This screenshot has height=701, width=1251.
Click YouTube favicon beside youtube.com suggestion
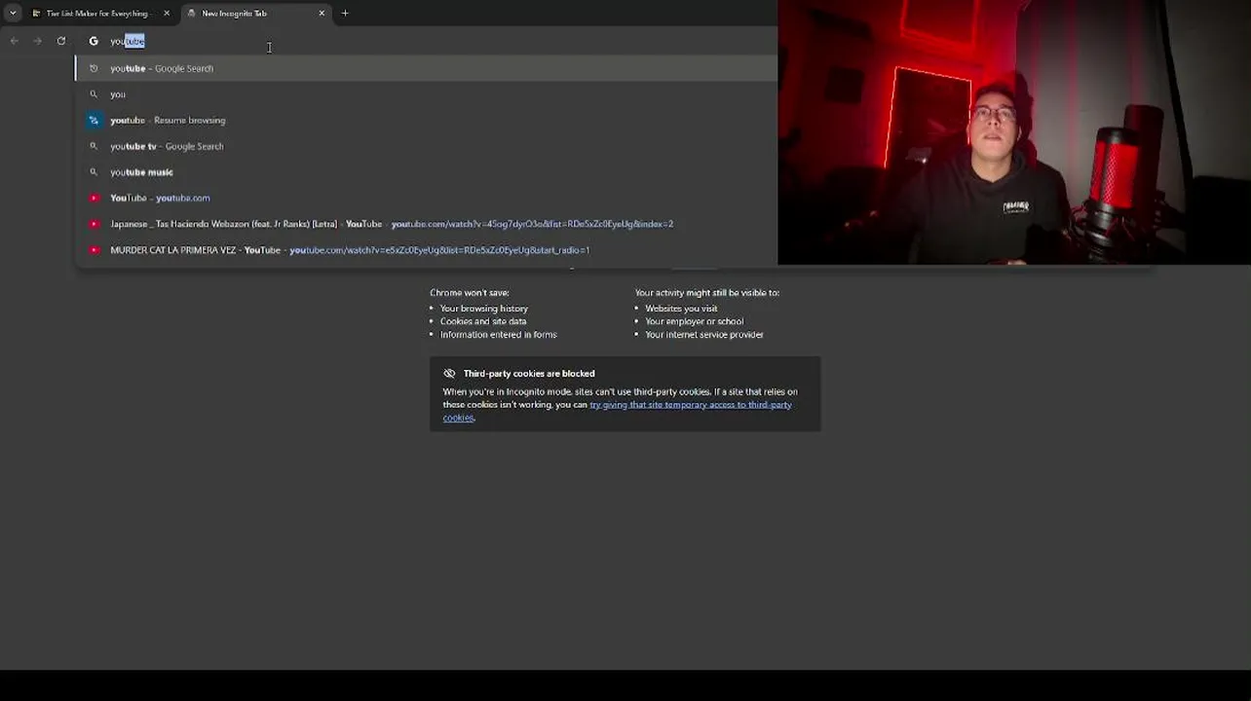[x=94, y=198]
